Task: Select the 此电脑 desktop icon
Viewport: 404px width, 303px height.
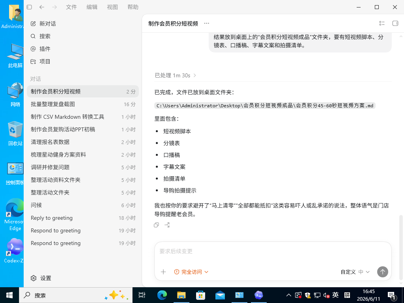Action: [x=15, y=56]
